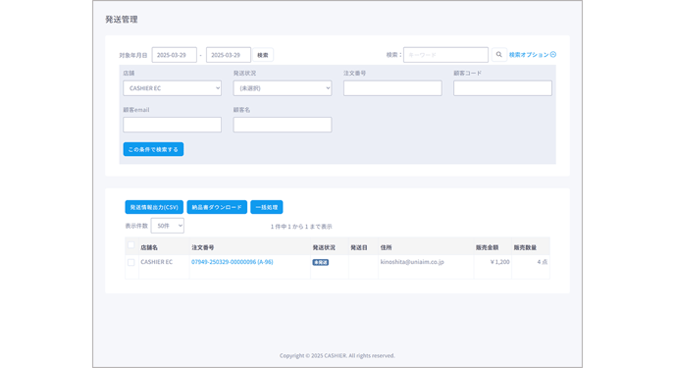Tick the select-all checkbox in table header
The image size is (675, 368).
click(x=131, y=245)
